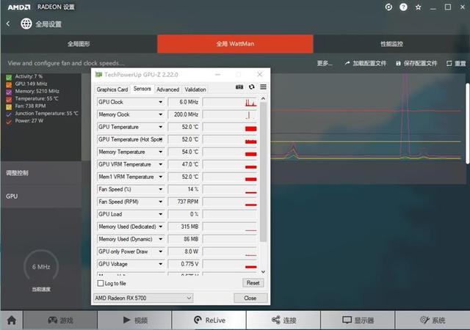Click the GPU-Z vertical scrollbar
The image size is (470, 330).
pos(264,183)
